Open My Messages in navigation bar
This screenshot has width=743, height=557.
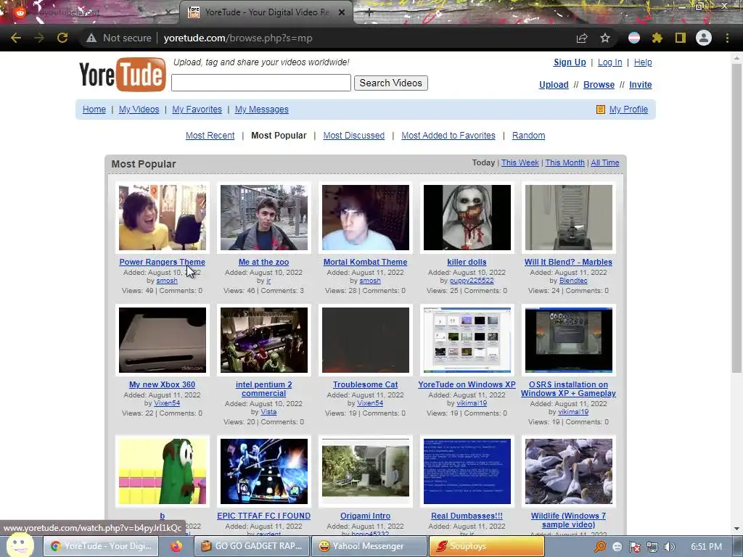(261, 110)
